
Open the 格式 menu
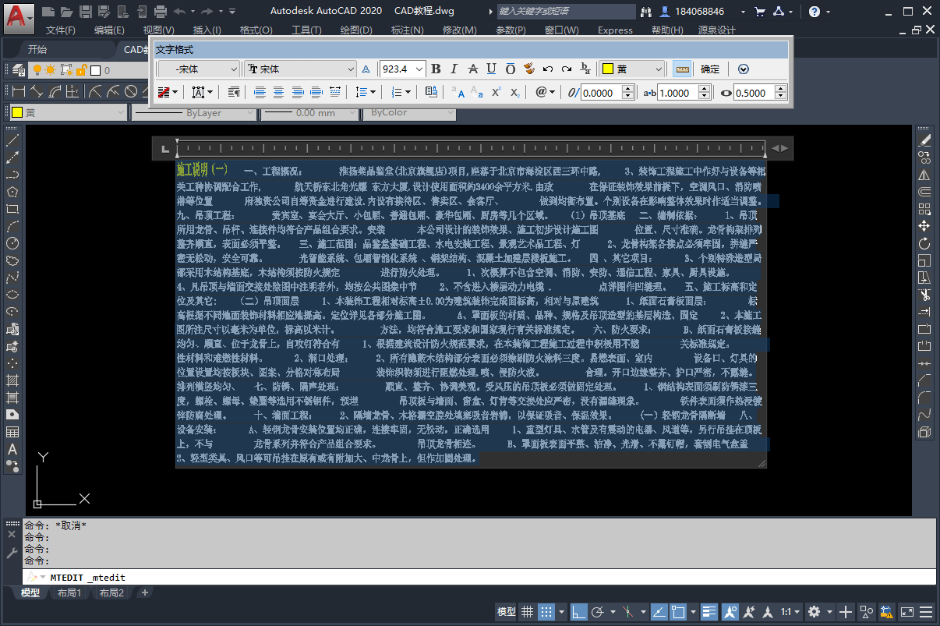[x=256, y=30]
